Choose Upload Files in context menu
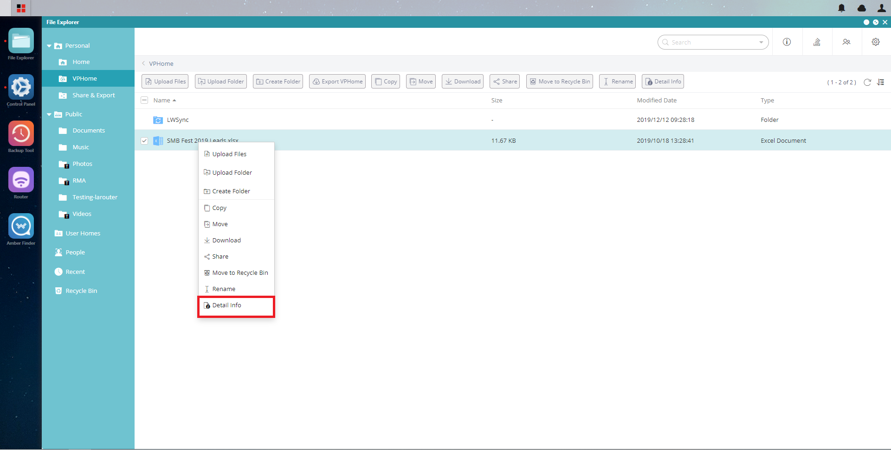This screenshot has width=891, height=450. 236,154
